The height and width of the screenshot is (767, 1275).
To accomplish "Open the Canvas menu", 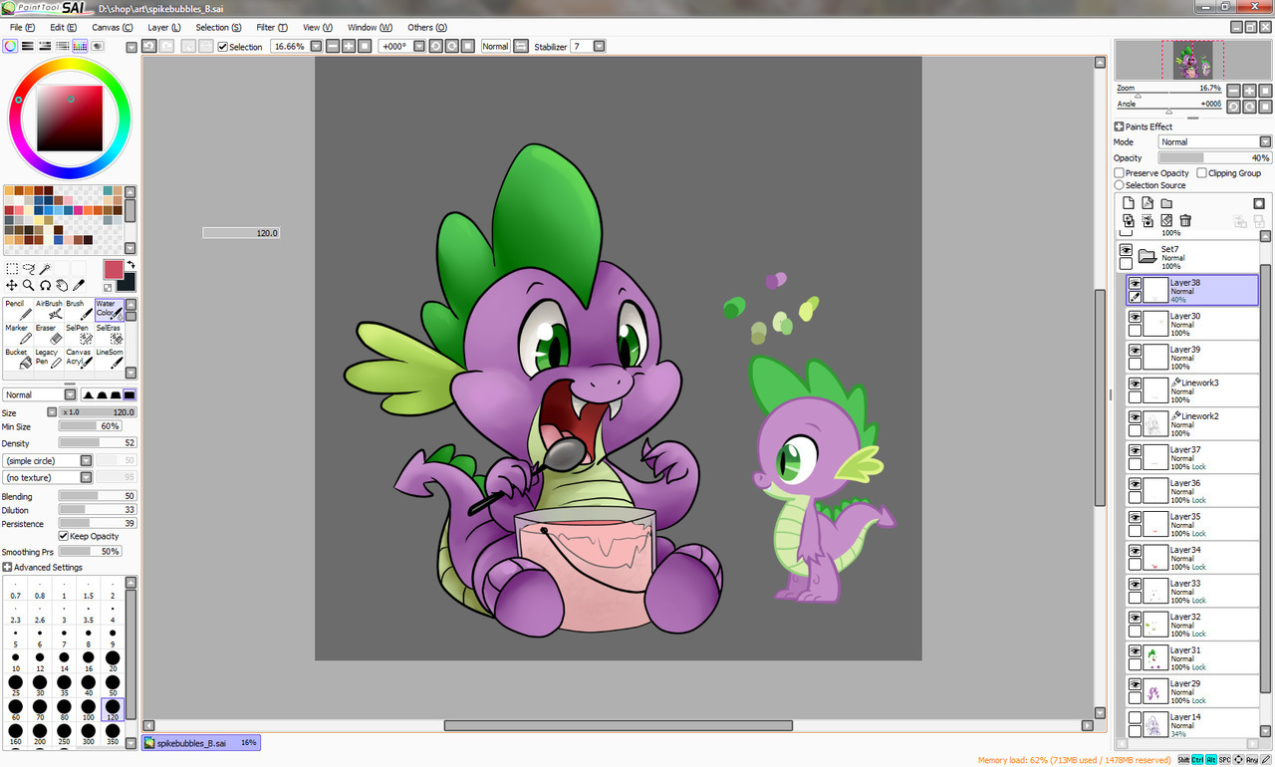I will coord(113,28).
